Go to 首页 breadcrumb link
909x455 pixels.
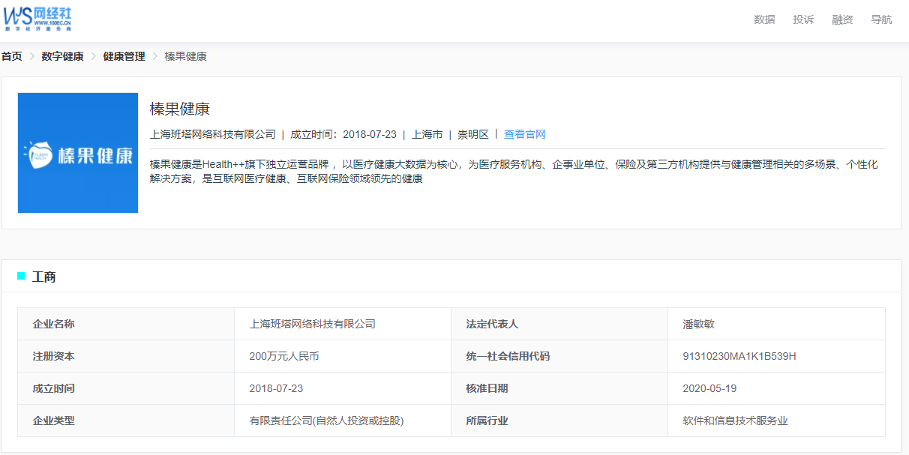[12, 56]
